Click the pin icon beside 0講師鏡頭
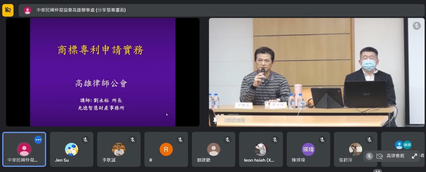426x172 pixels. point(215,120)
